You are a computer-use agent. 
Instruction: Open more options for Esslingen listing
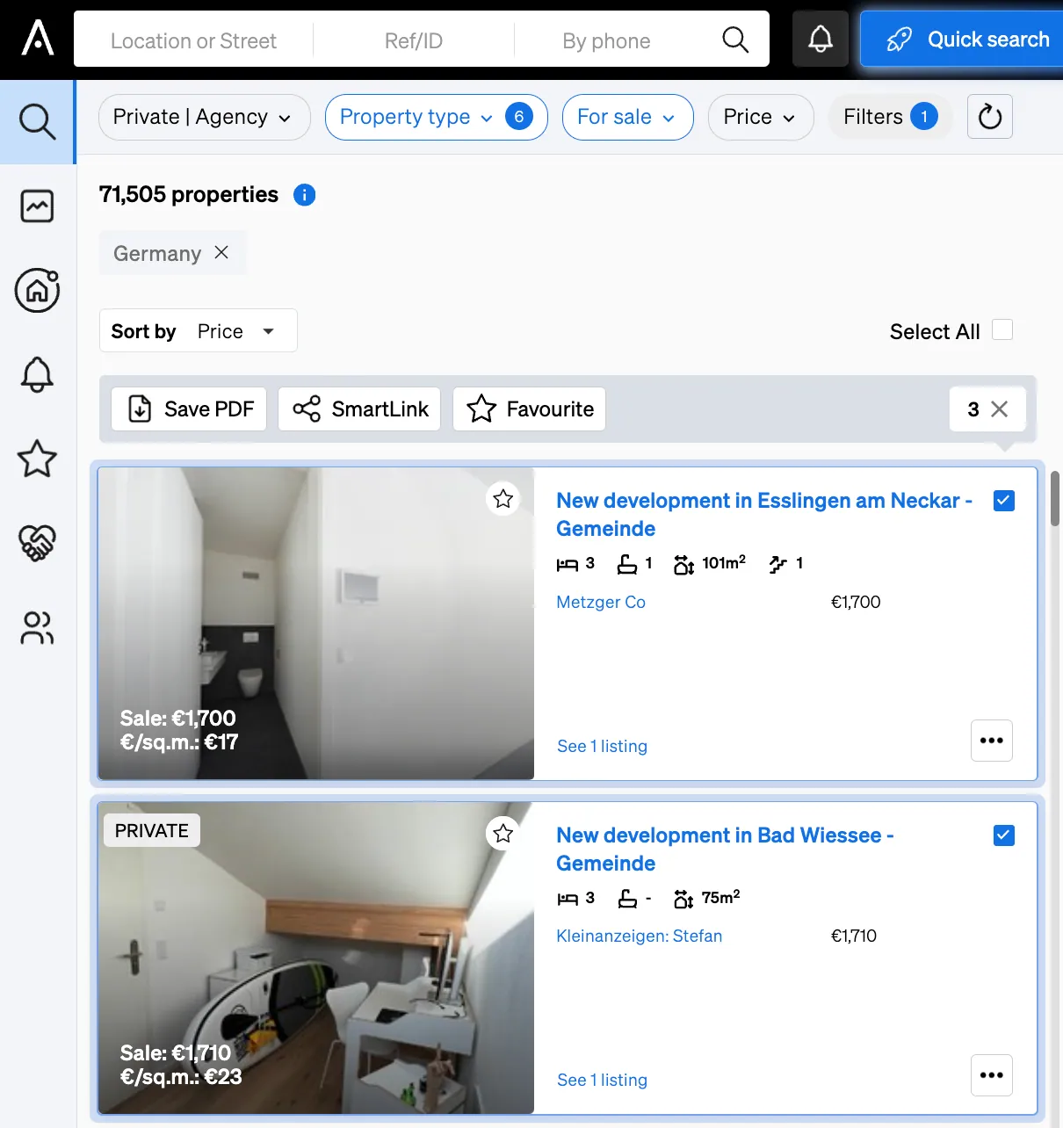(x=992, y=741)
